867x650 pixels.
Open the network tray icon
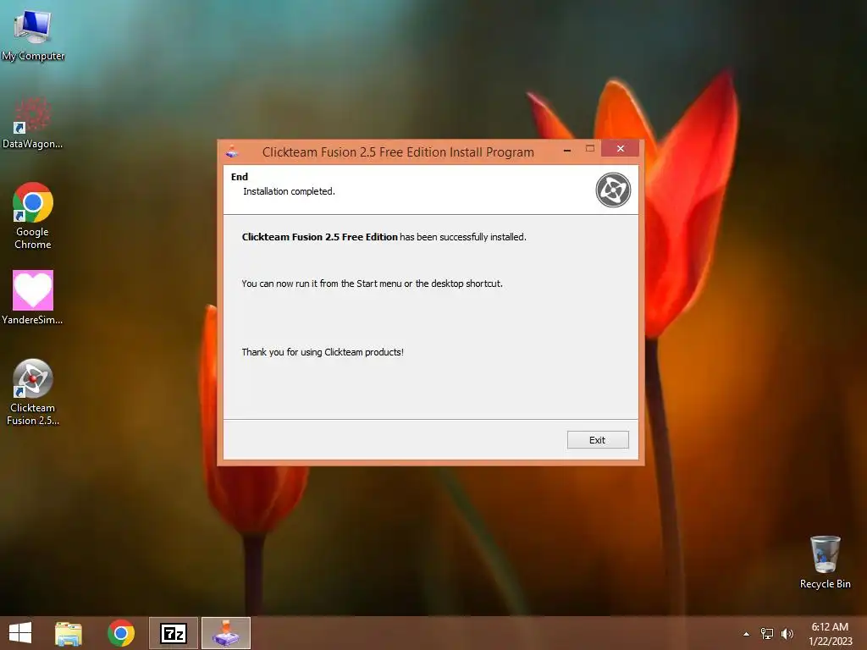coord(767,634)
